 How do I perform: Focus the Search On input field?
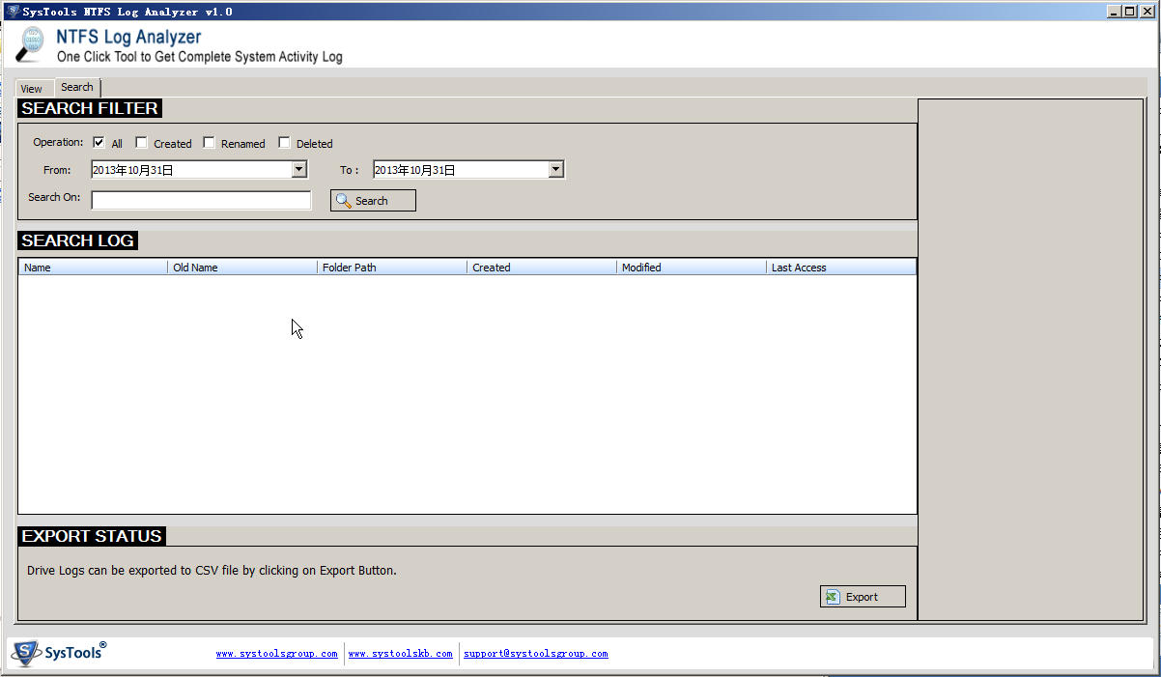click(201, 200)
